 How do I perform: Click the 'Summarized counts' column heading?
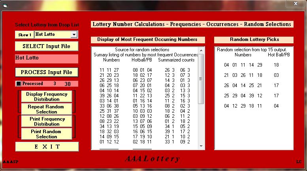tap(176, 60)
